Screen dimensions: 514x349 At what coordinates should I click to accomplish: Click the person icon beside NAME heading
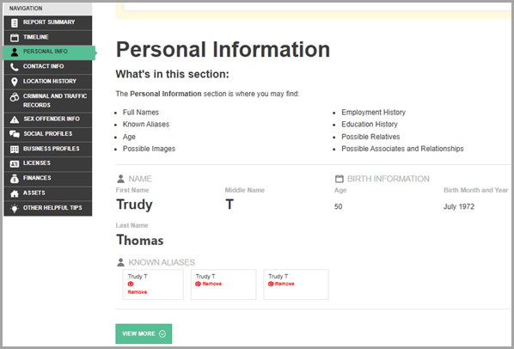120,179
